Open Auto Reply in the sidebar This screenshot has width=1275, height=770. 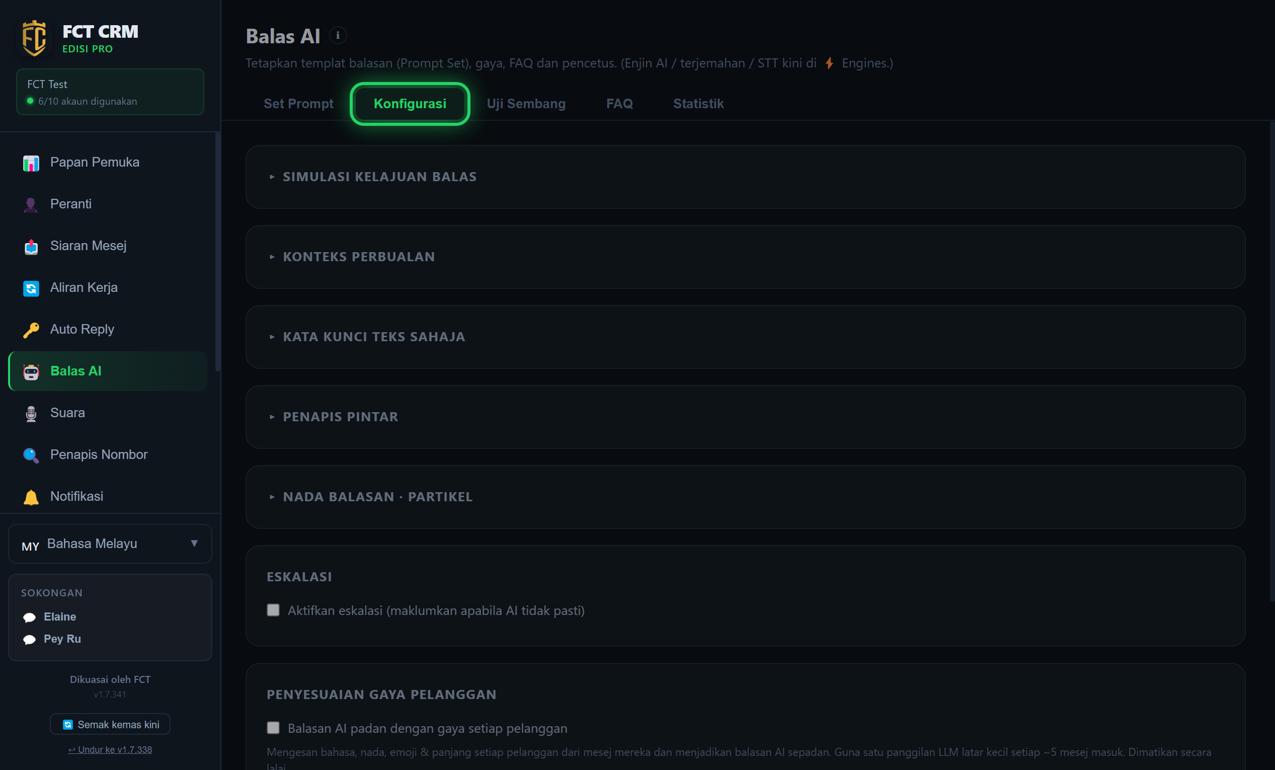(108, 330)
